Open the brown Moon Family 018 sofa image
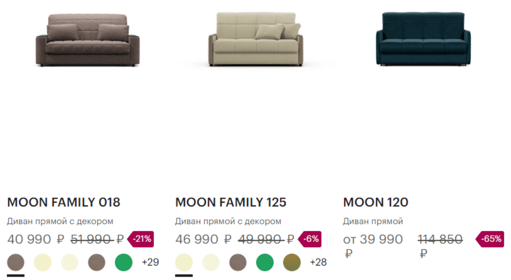 pos(88,40)
